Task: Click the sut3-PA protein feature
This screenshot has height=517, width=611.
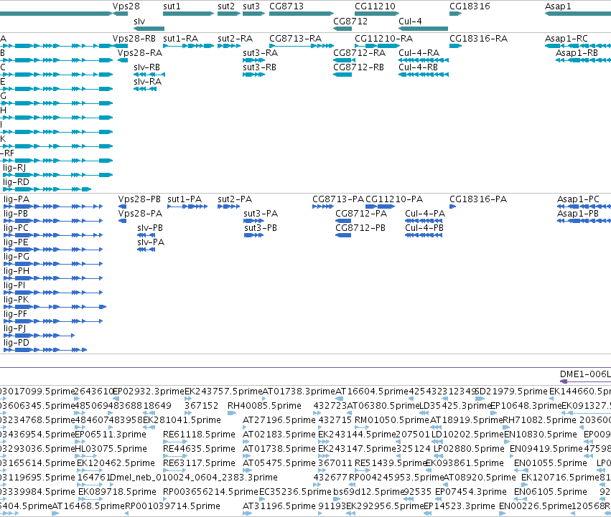Action: pos(253,221)
